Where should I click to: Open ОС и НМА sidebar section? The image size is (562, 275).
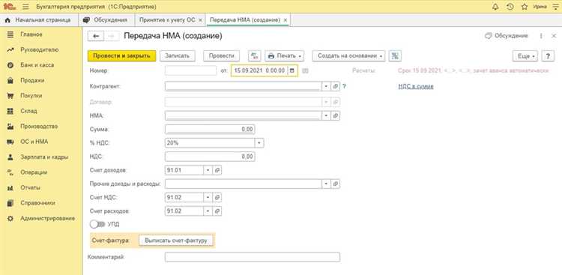(34, 142)
